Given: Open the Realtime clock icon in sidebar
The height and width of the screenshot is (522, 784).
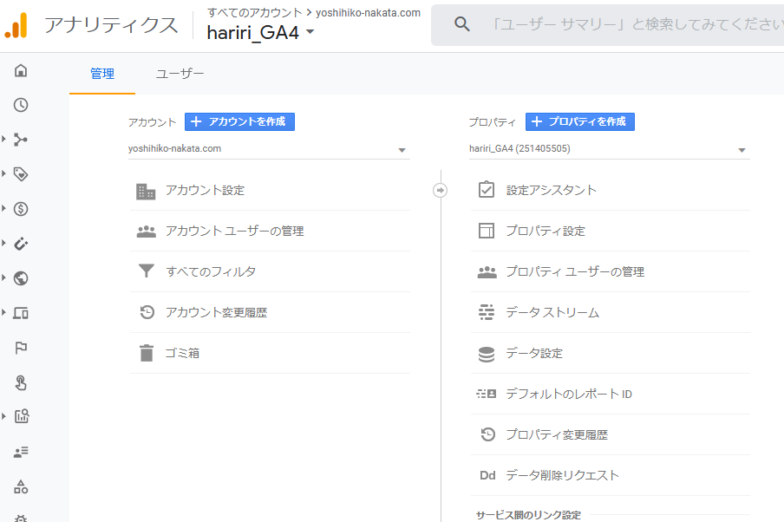Looking at the screenshot, I should [x=21, y=105].
